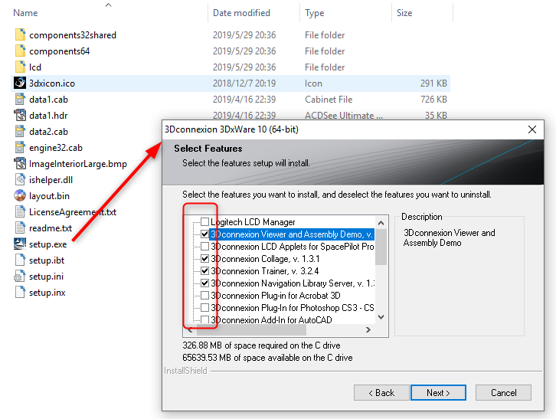Select the setup.exe installer icon
556x419 pixels.
click(20, 244)
